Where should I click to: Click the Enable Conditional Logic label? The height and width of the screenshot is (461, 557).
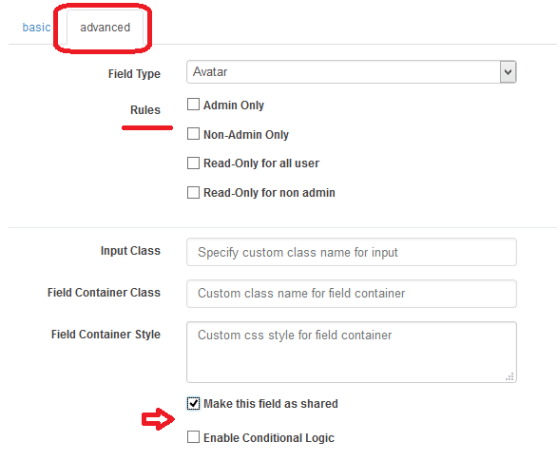click(269, 438)
